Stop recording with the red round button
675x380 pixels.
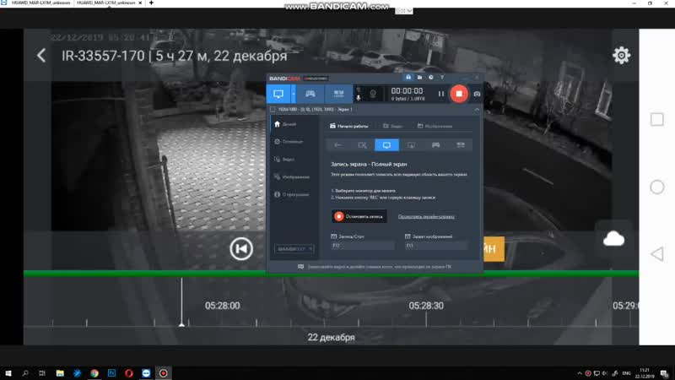click(x=459, y=94)
